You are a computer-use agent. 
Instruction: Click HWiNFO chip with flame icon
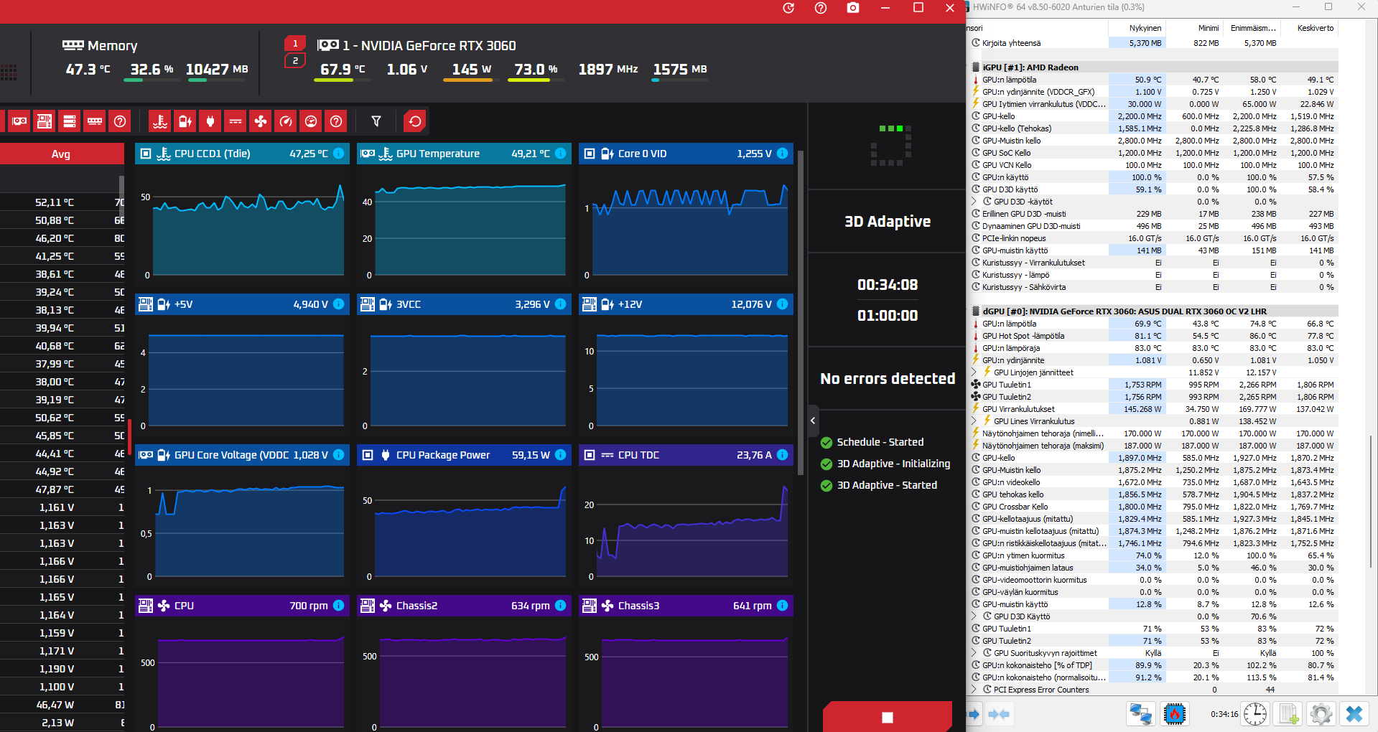[1175, 714]
